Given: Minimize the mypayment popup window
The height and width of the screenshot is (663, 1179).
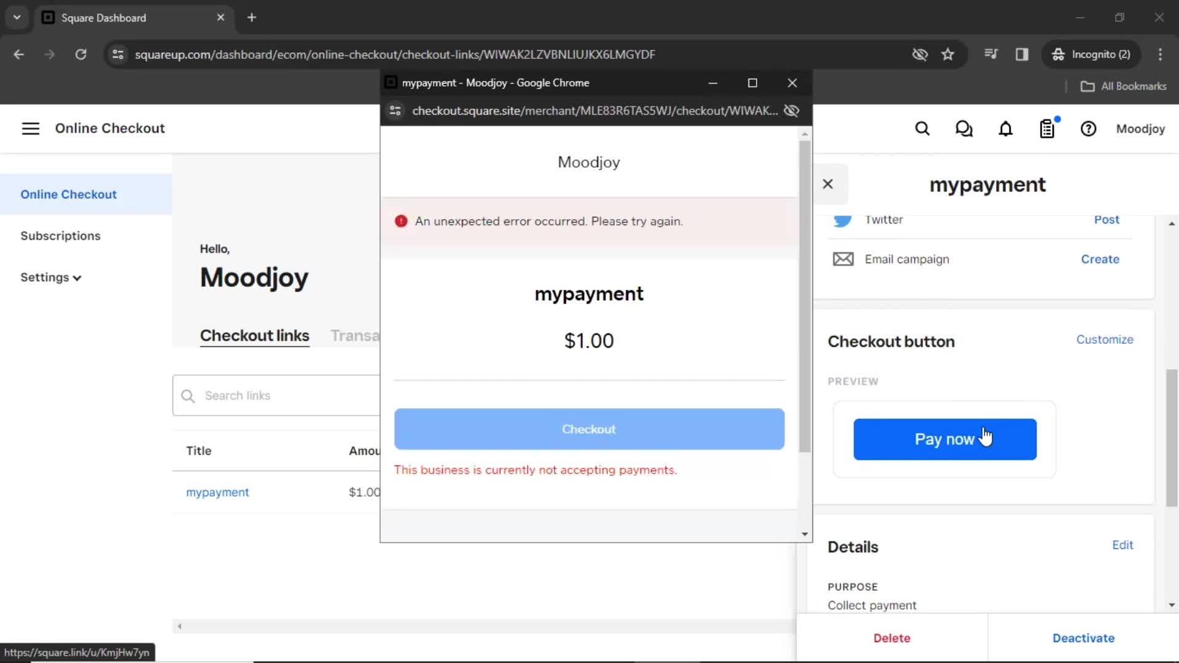Looking at the screenshot, I should point(713,83).
